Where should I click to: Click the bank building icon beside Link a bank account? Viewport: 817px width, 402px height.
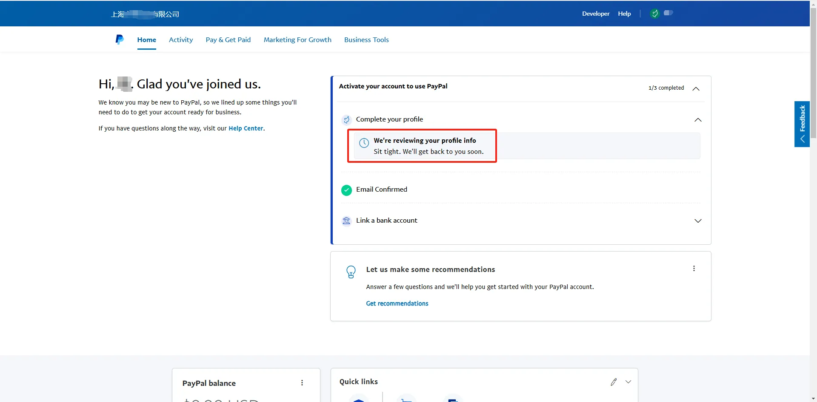pos(346,221)
